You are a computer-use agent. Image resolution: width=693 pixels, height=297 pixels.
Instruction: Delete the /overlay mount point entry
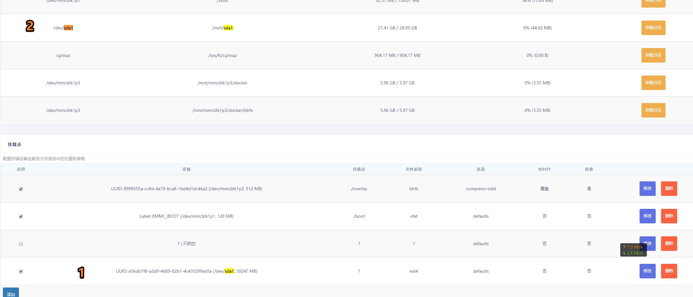pos(669,189)
